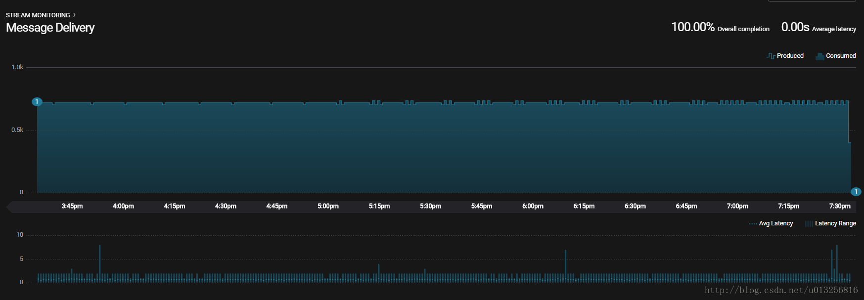Click the Avg Latency dotted line icon

(x=753, y=224)
